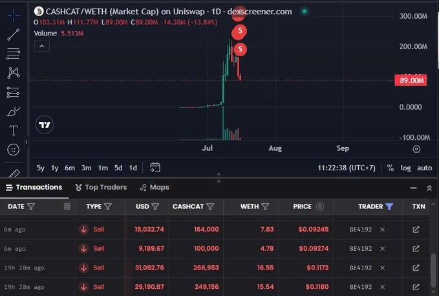Viewport: 439px width, 296px height.
Task: Minimize the transactions panel
Action: (413, 188)
